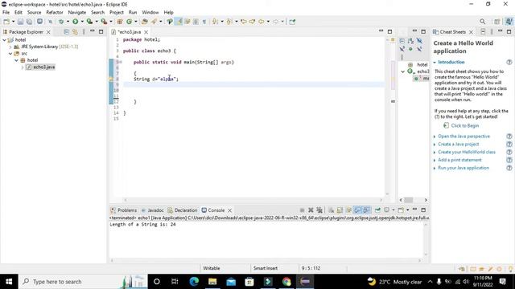Open the 'Create a Java project' step
Screen dimensions: 515x289
(458, 144)
